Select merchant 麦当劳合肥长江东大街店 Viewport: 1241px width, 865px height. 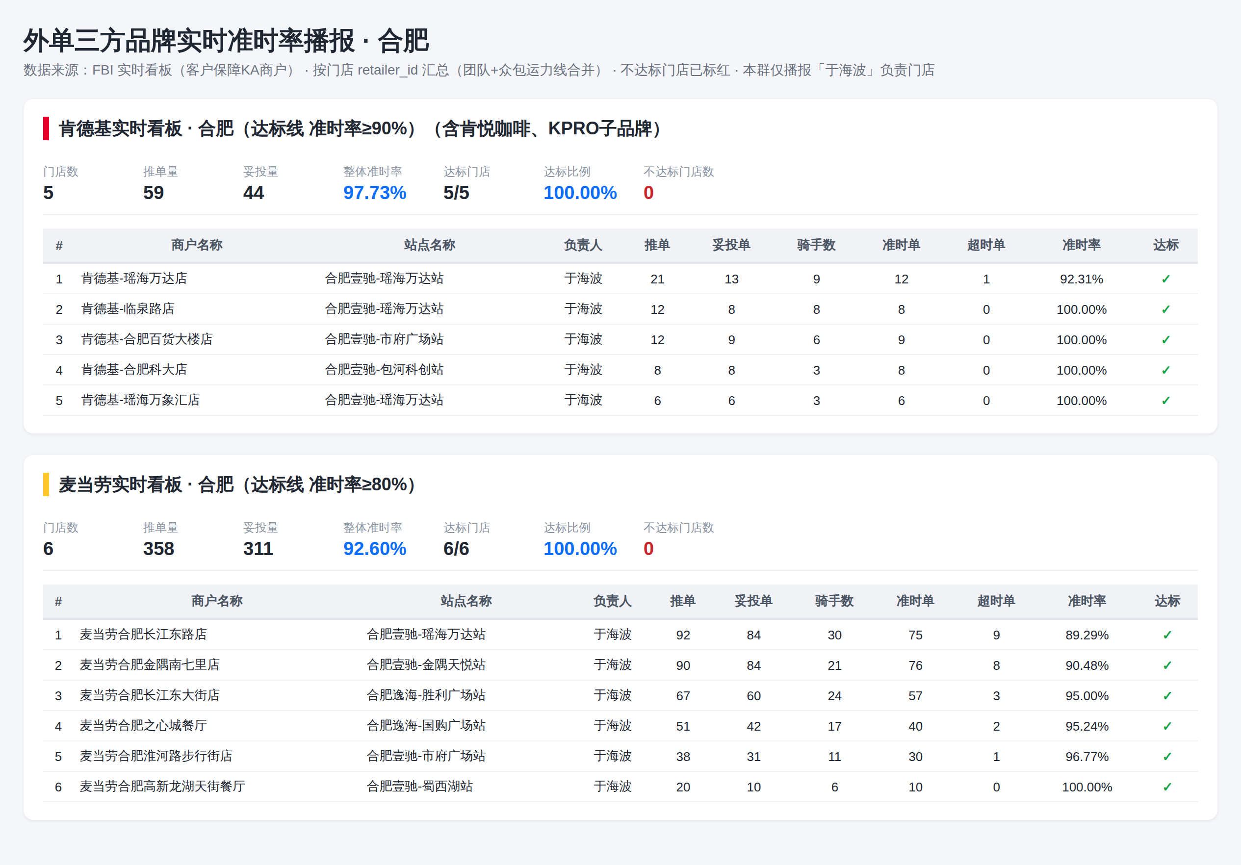[x=150, y=695]
